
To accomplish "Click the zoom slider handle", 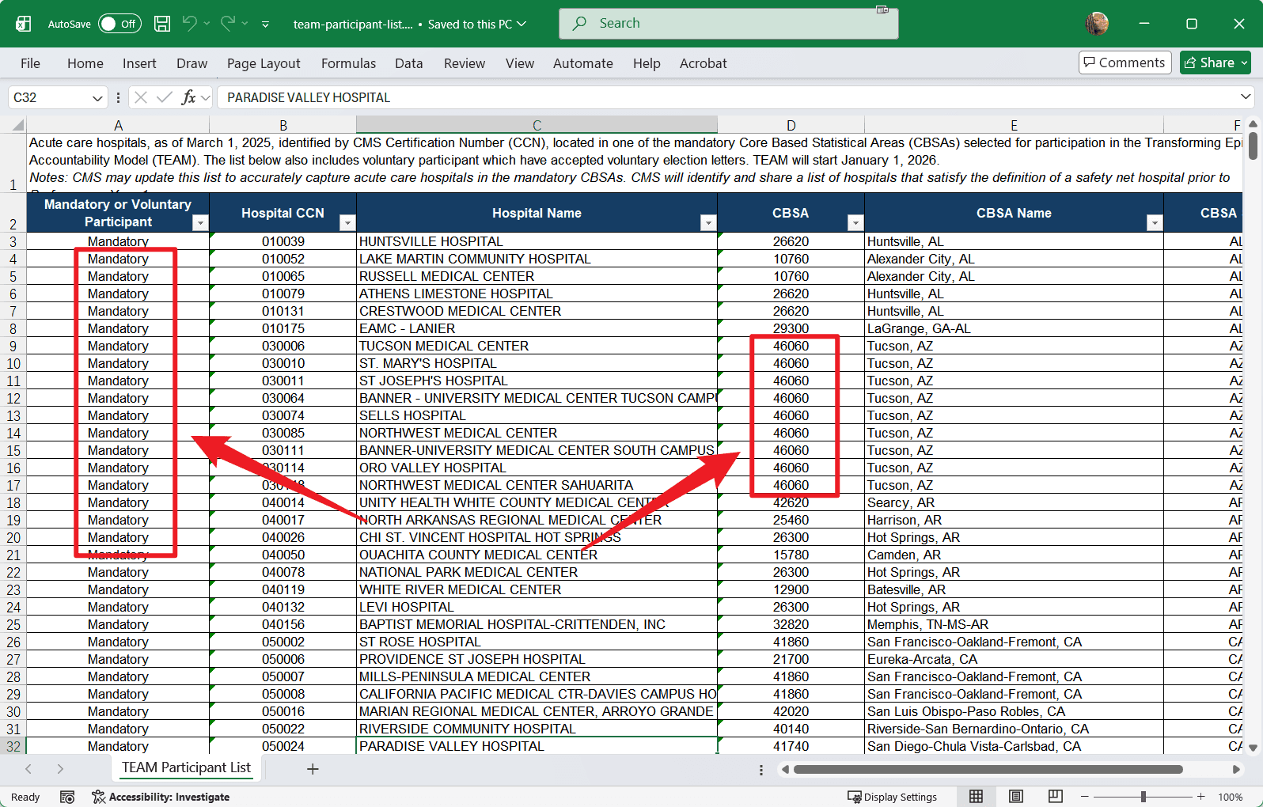I will point(1144,797).
